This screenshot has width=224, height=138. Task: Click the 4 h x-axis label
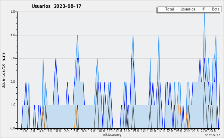[x=50, y=131]
